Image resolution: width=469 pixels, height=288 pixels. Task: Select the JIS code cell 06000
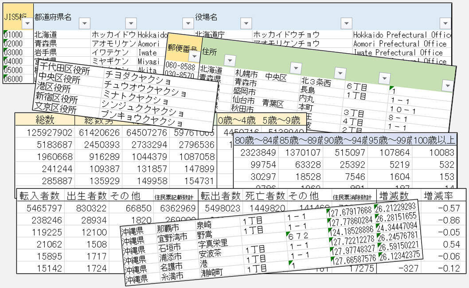coord(14,79)
